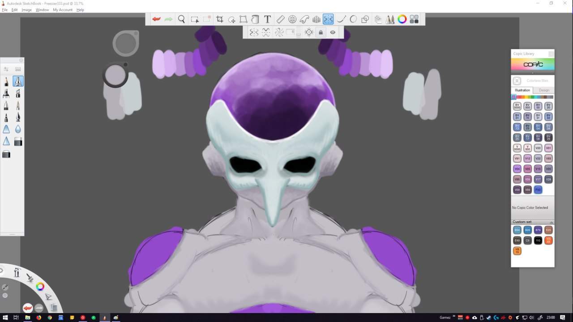573x322 pixels.
Task: Select the Pencil brush
Action: (x=6, y=82)
